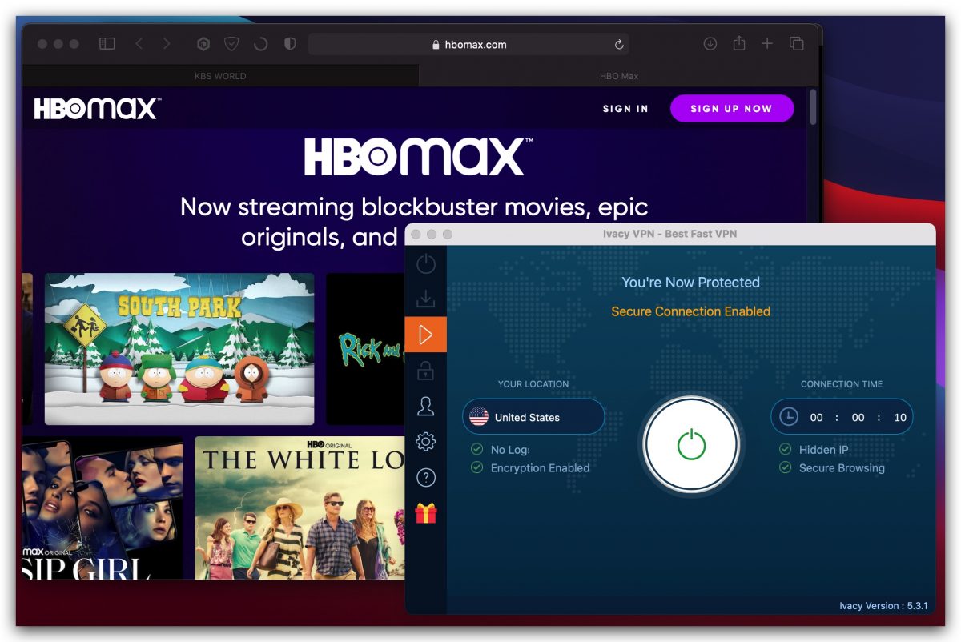Open the Rick and Morty thumbnail
This screenshot has height=642, width=961.
click(366, 349)
